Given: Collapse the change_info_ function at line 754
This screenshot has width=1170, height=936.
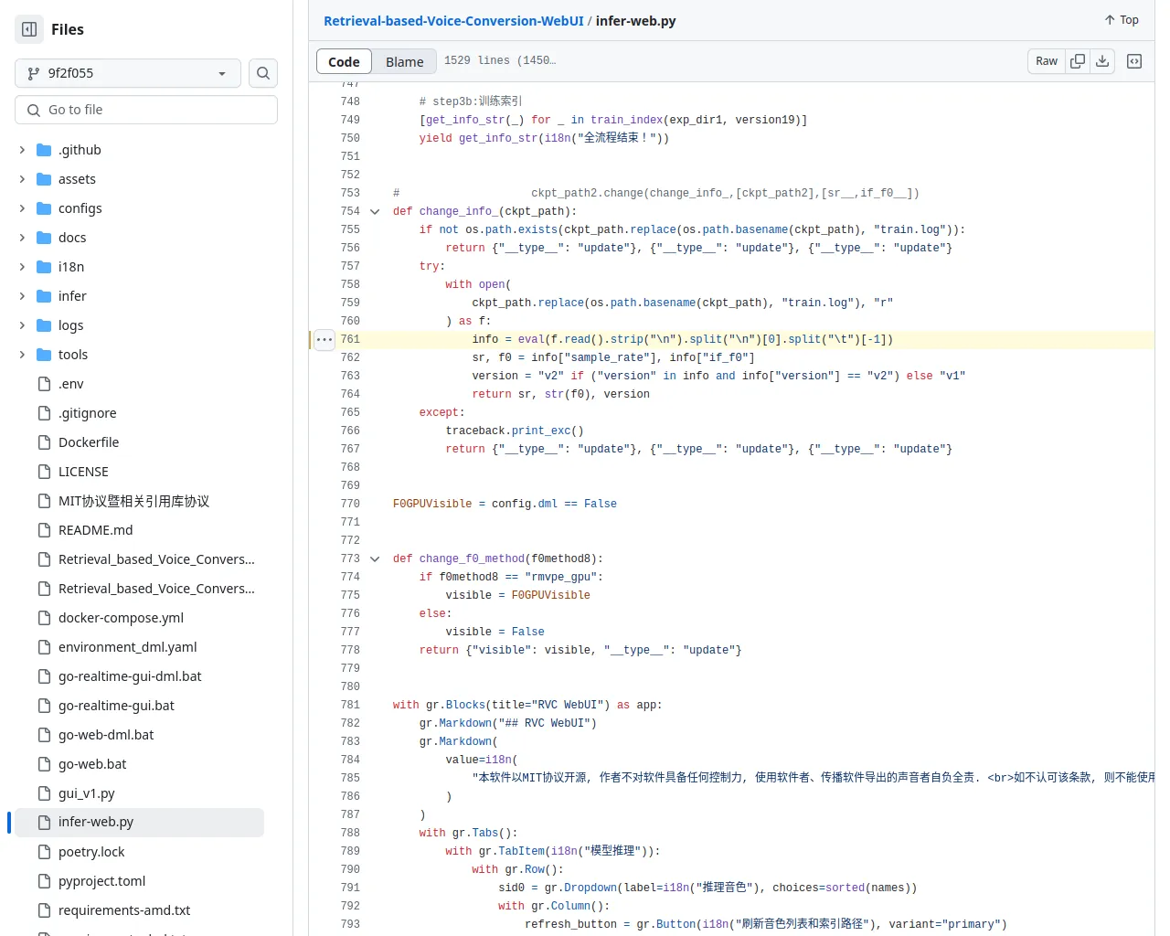Looking at the screenshot, I should pos(375,211).
